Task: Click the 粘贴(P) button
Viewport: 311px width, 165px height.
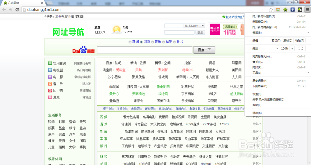Action: pyautogui.click(x=299, y=41)
